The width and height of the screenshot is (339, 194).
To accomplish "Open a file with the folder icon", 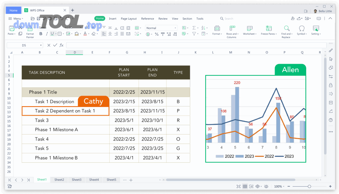I will tap(33, 18).
